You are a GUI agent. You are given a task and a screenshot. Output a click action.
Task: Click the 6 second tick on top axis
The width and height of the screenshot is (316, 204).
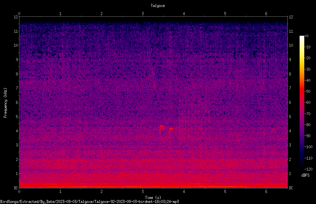click(x=266, y=14)
